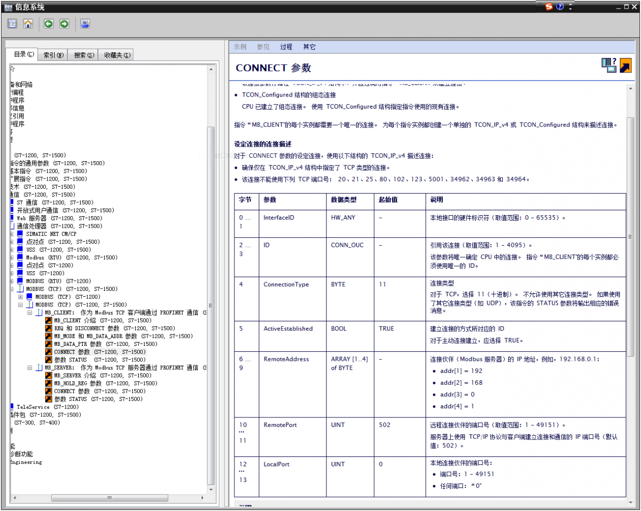
Task: Open the 收藏夹 (I) tab
Action: pyautogui.click(x=117, y=55)
